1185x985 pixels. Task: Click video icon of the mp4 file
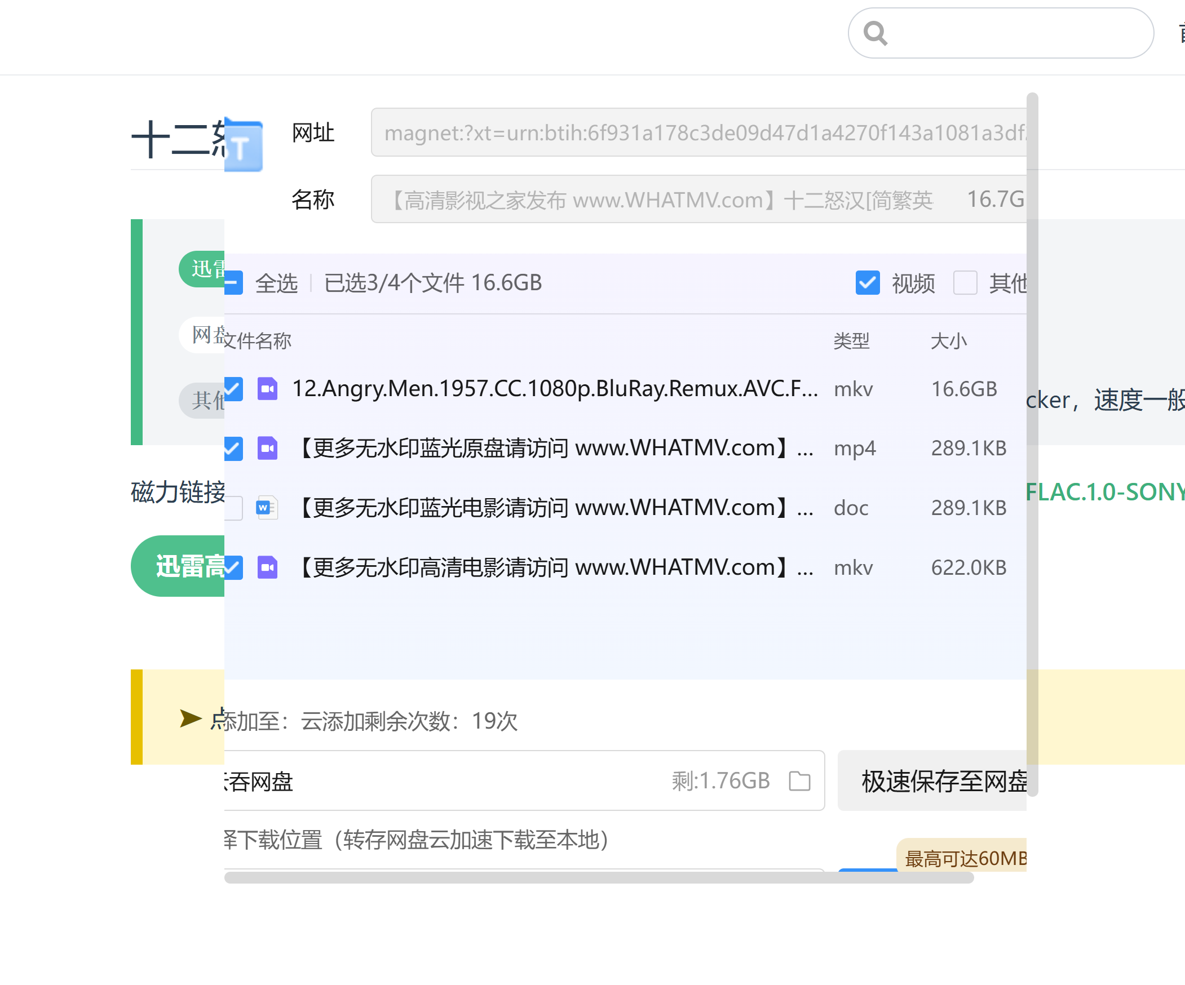[267, 449]
